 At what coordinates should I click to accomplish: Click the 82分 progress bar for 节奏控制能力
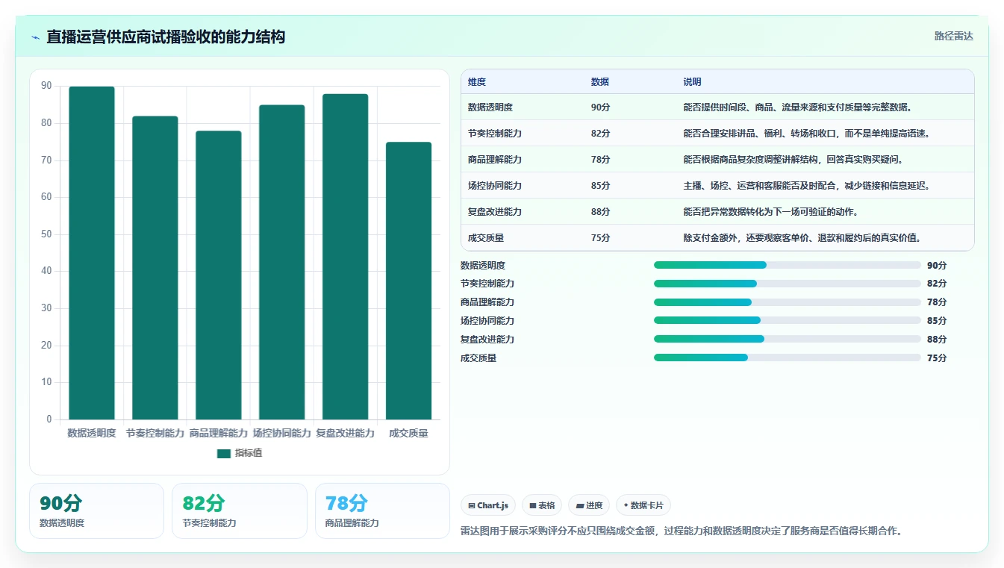click(788, 284)
